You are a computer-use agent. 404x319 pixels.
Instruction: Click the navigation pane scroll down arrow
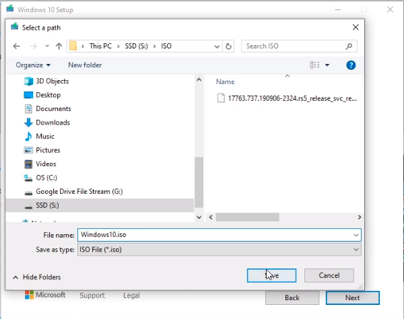199,217
